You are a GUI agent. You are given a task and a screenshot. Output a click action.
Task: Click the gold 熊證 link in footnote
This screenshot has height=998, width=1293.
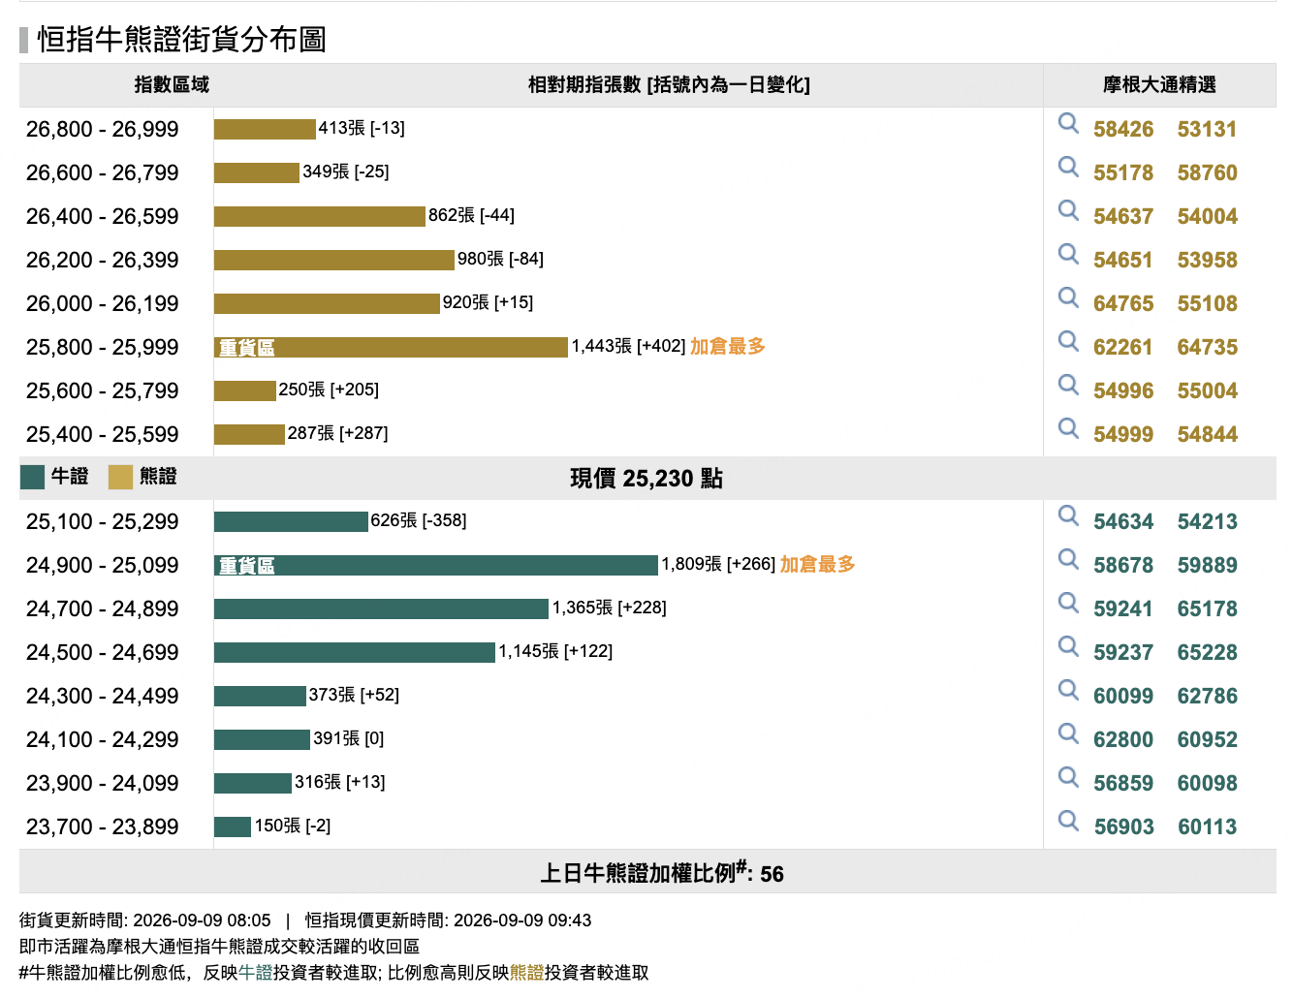tap(527, 973)
